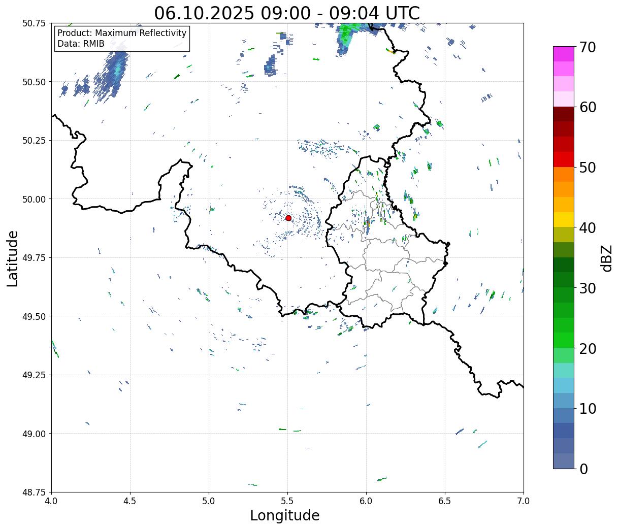Click the red radar location marker
Viewport: 619px width, 528px height.
288,218
